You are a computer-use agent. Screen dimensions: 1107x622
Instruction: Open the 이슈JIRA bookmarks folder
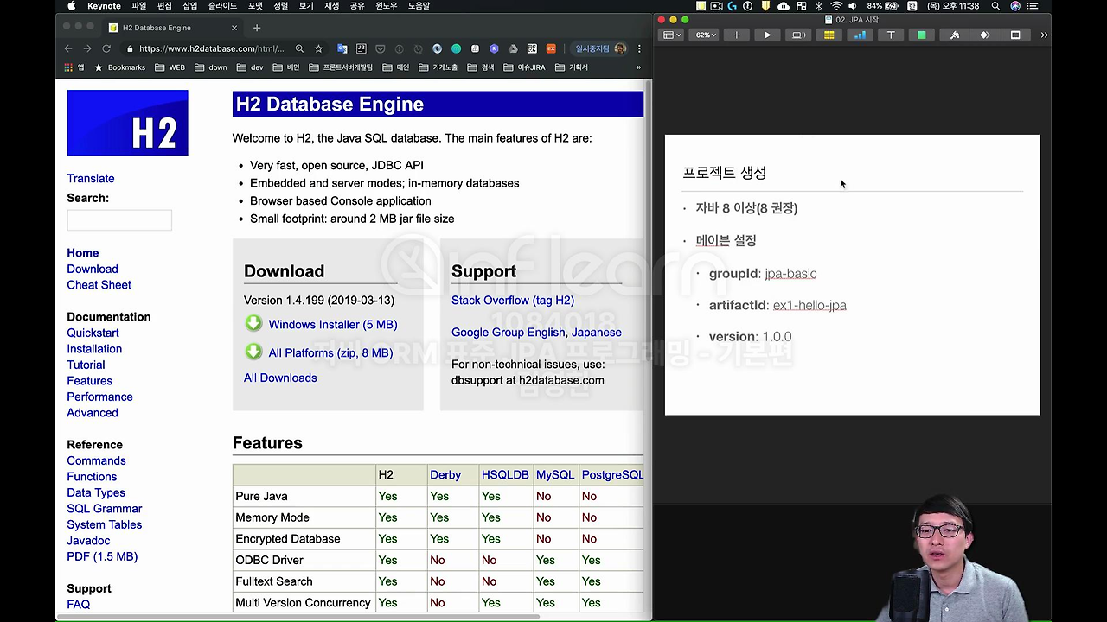[525, 67]
